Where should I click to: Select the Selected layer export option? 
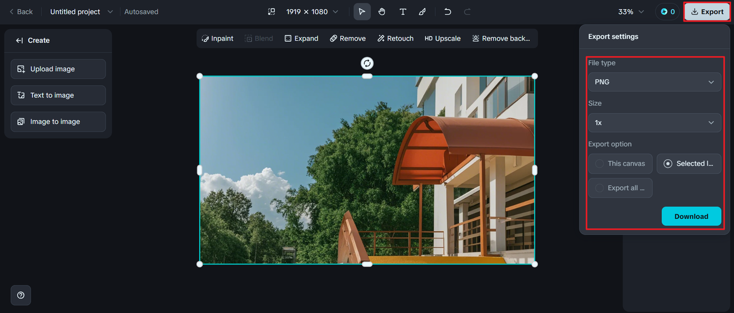[x=689, y=164]
